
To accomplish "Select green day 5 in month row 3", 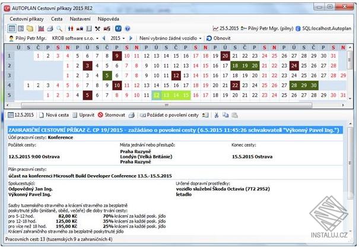I will (x=107, y=75).
